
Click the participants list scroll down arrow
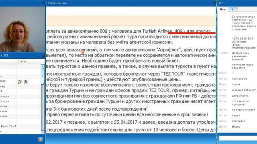coord(43,132)
